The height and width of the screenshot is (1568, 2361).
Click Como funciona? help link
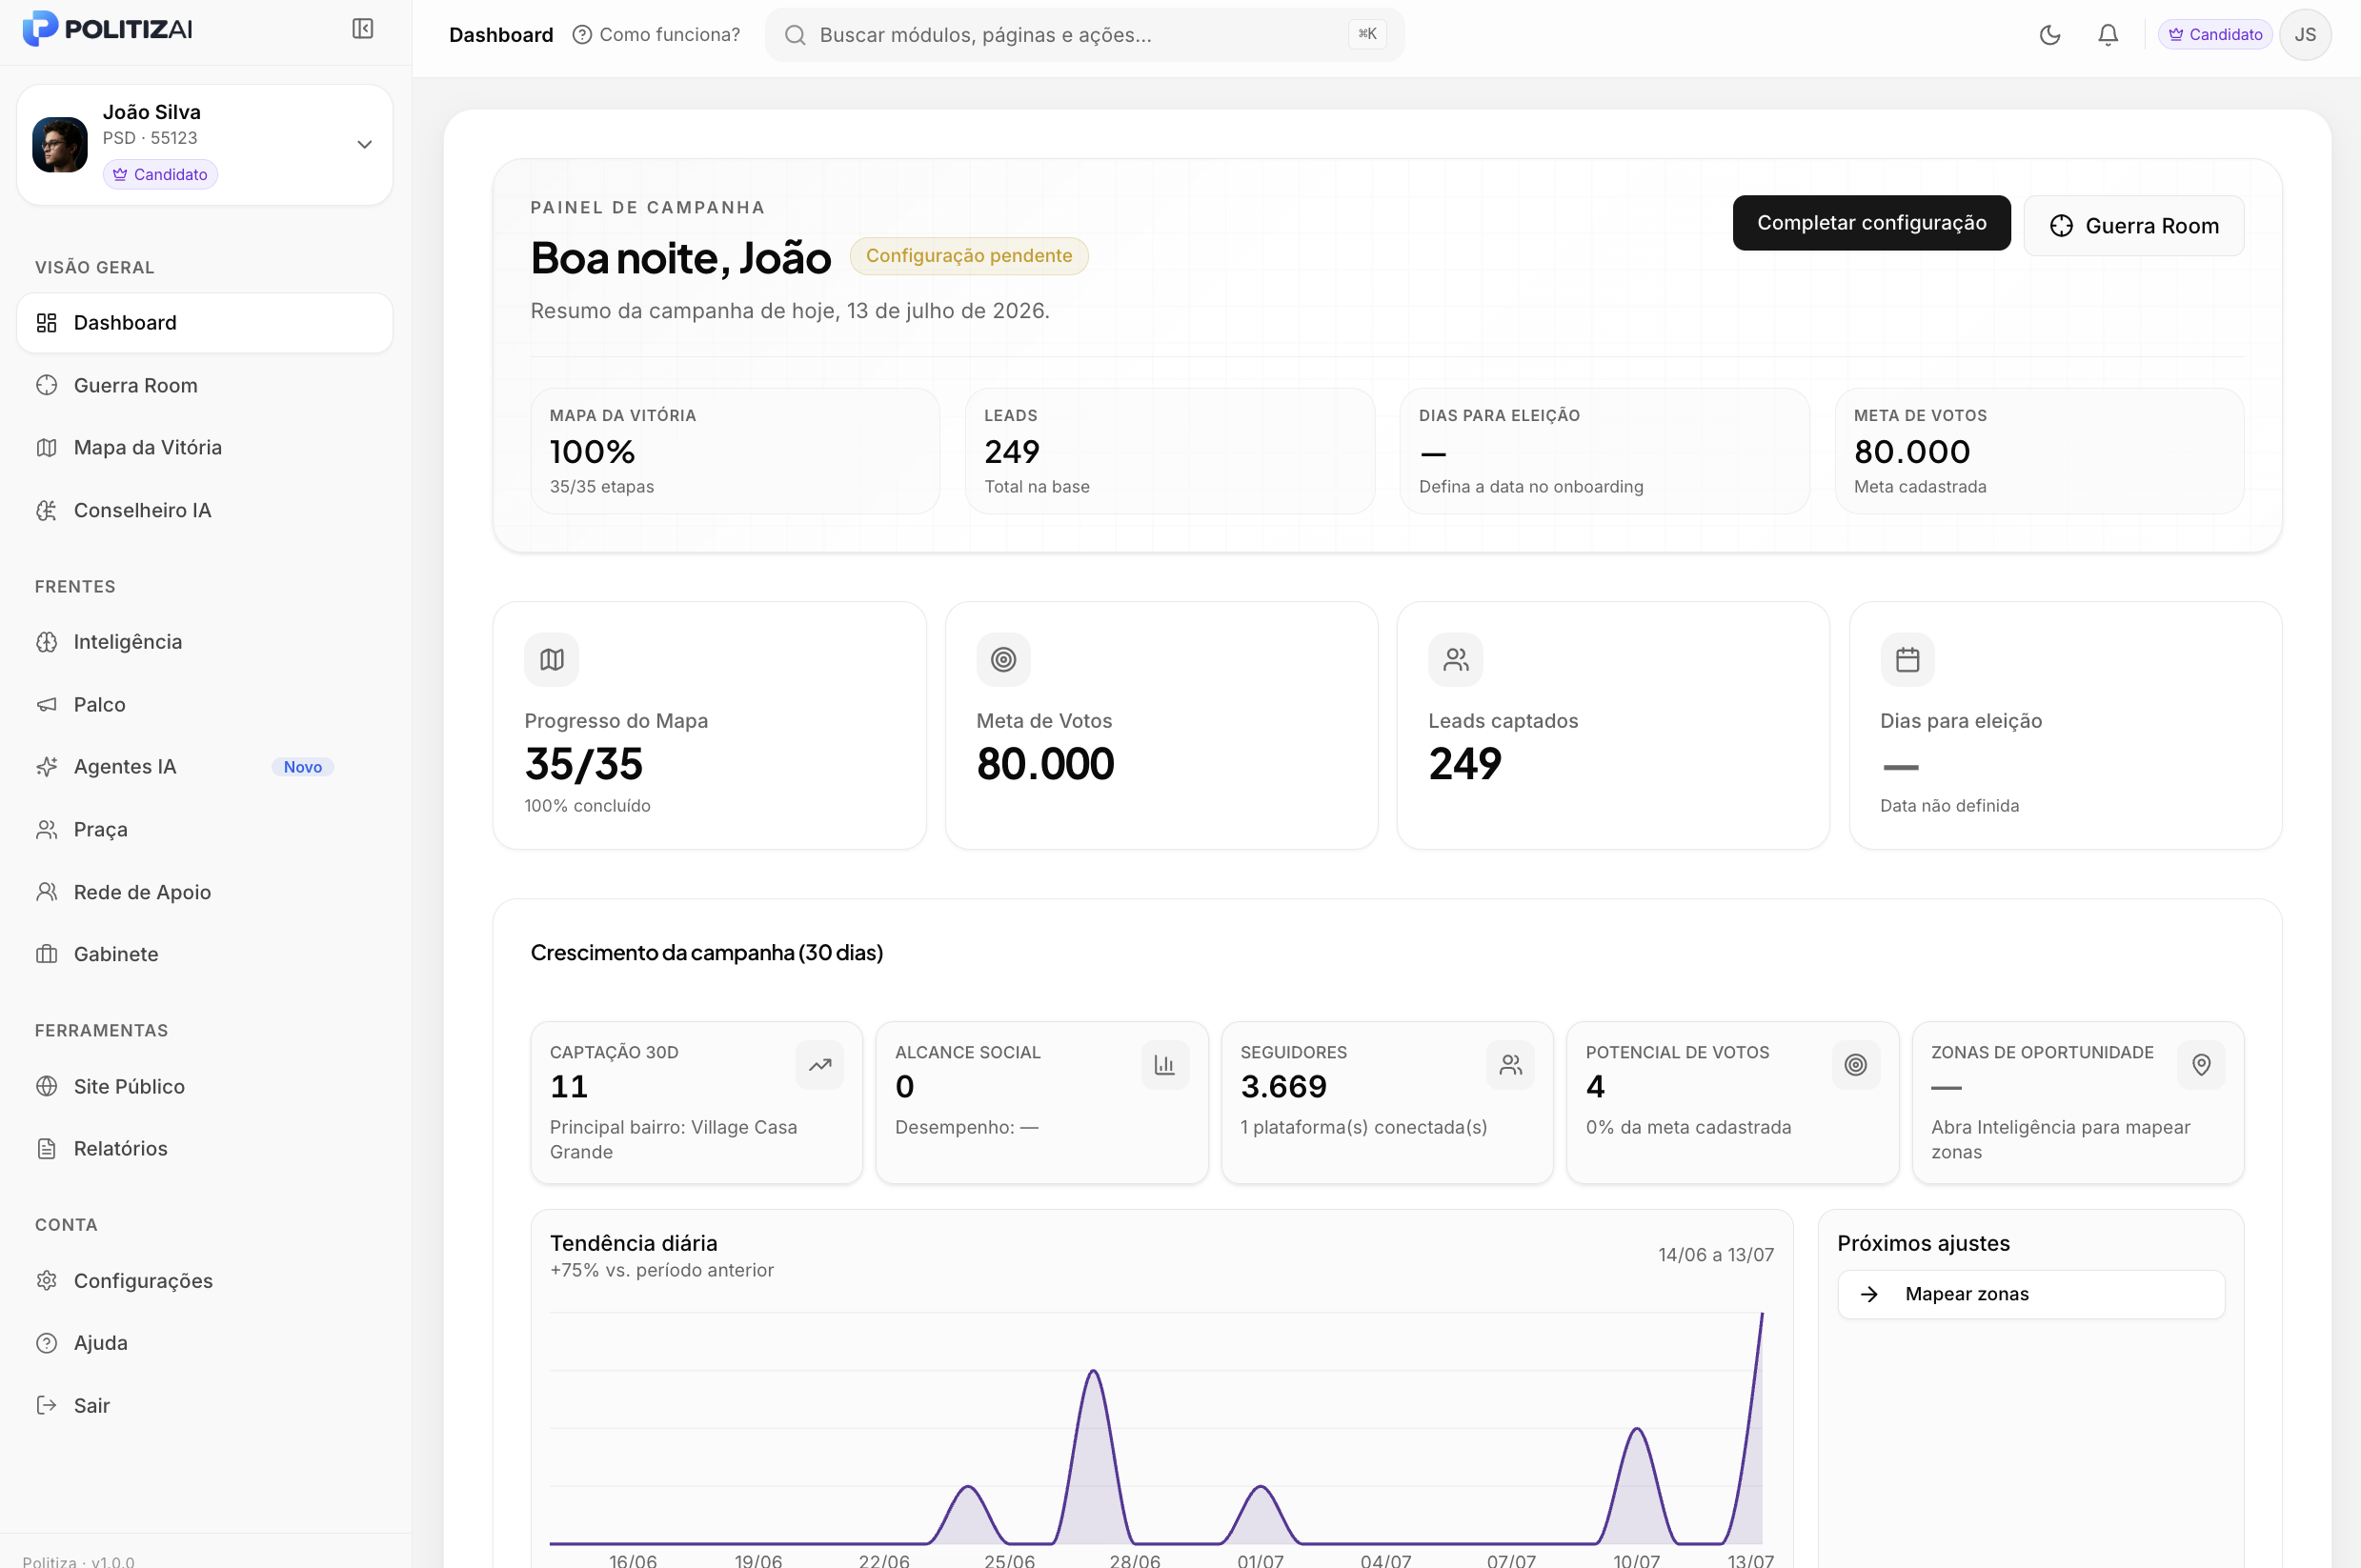656,35
